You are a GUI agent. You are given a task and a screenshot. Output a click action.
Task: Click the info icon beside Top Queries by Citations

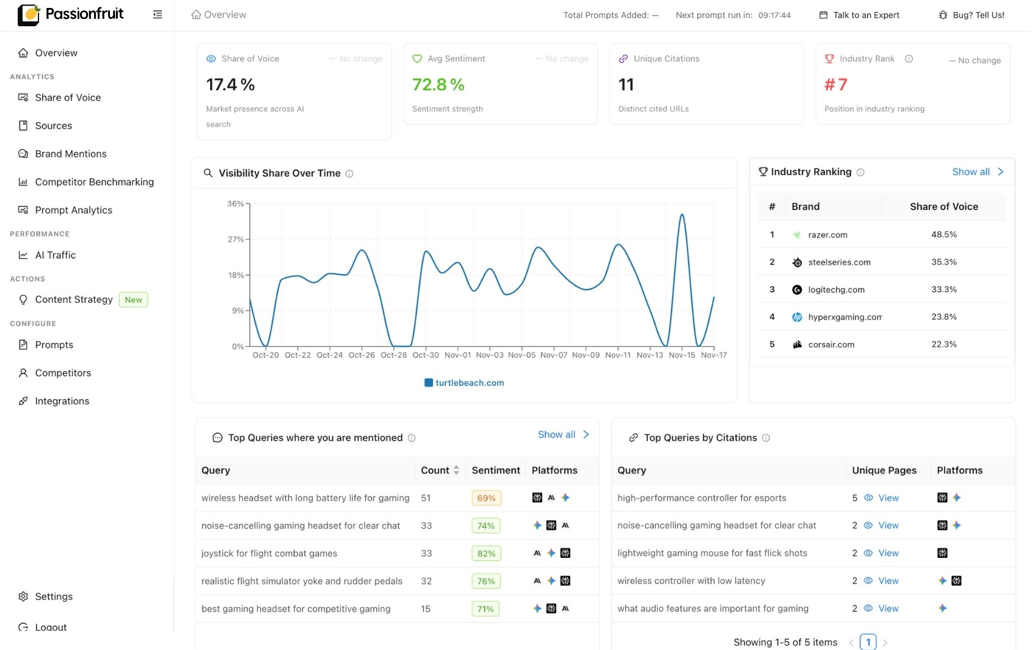pyautogui.click(x=766, y=438)
